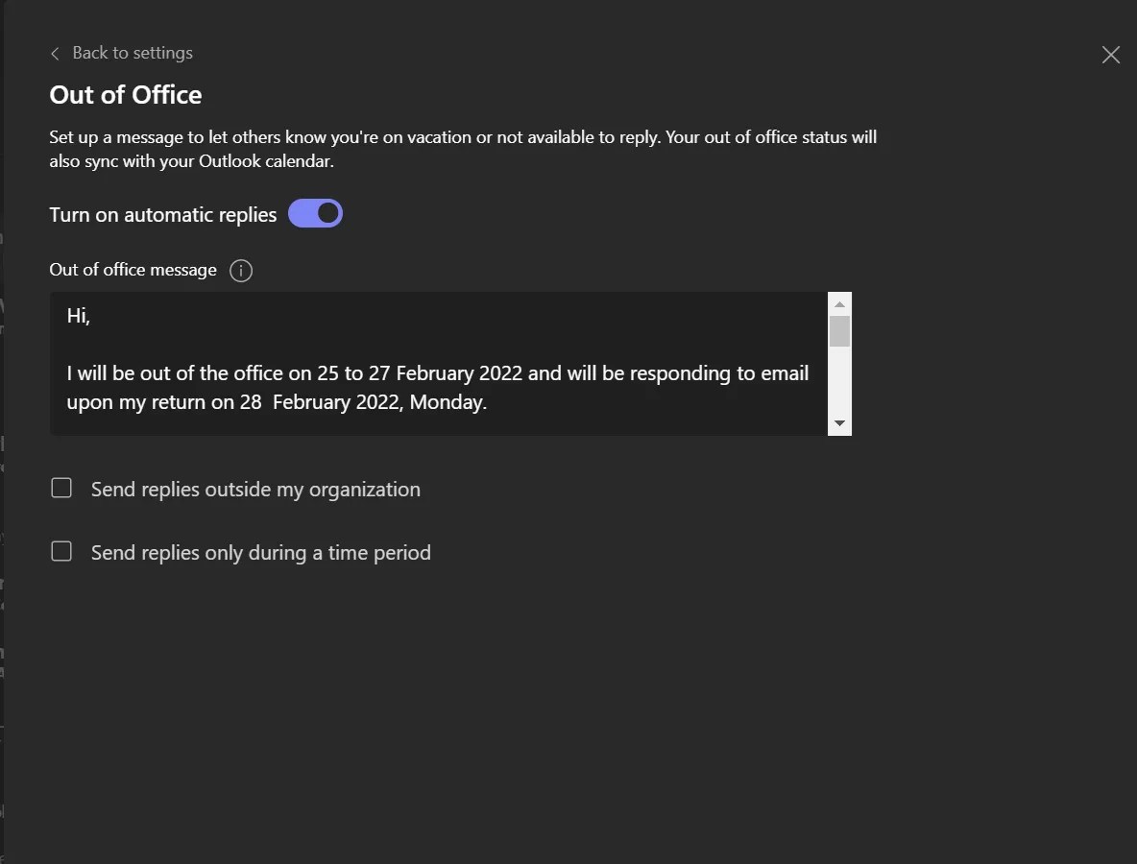1137x864 pixels.
Task: Click the scrollbar thumb in the message box
Action: click(x=838, y=331)
